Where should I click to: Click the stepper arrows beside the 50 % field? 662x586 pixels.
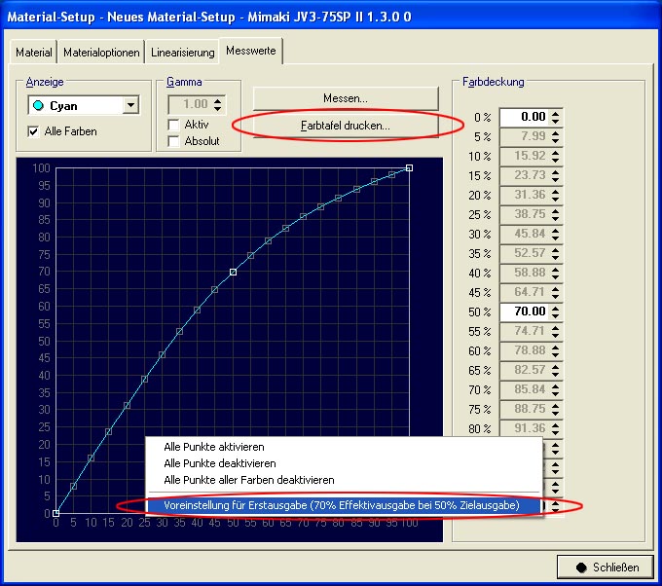[x=555, y=311]
